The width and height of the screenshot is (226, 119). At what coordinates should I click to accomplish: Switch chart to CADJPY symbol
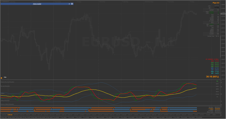coord(94,115)
